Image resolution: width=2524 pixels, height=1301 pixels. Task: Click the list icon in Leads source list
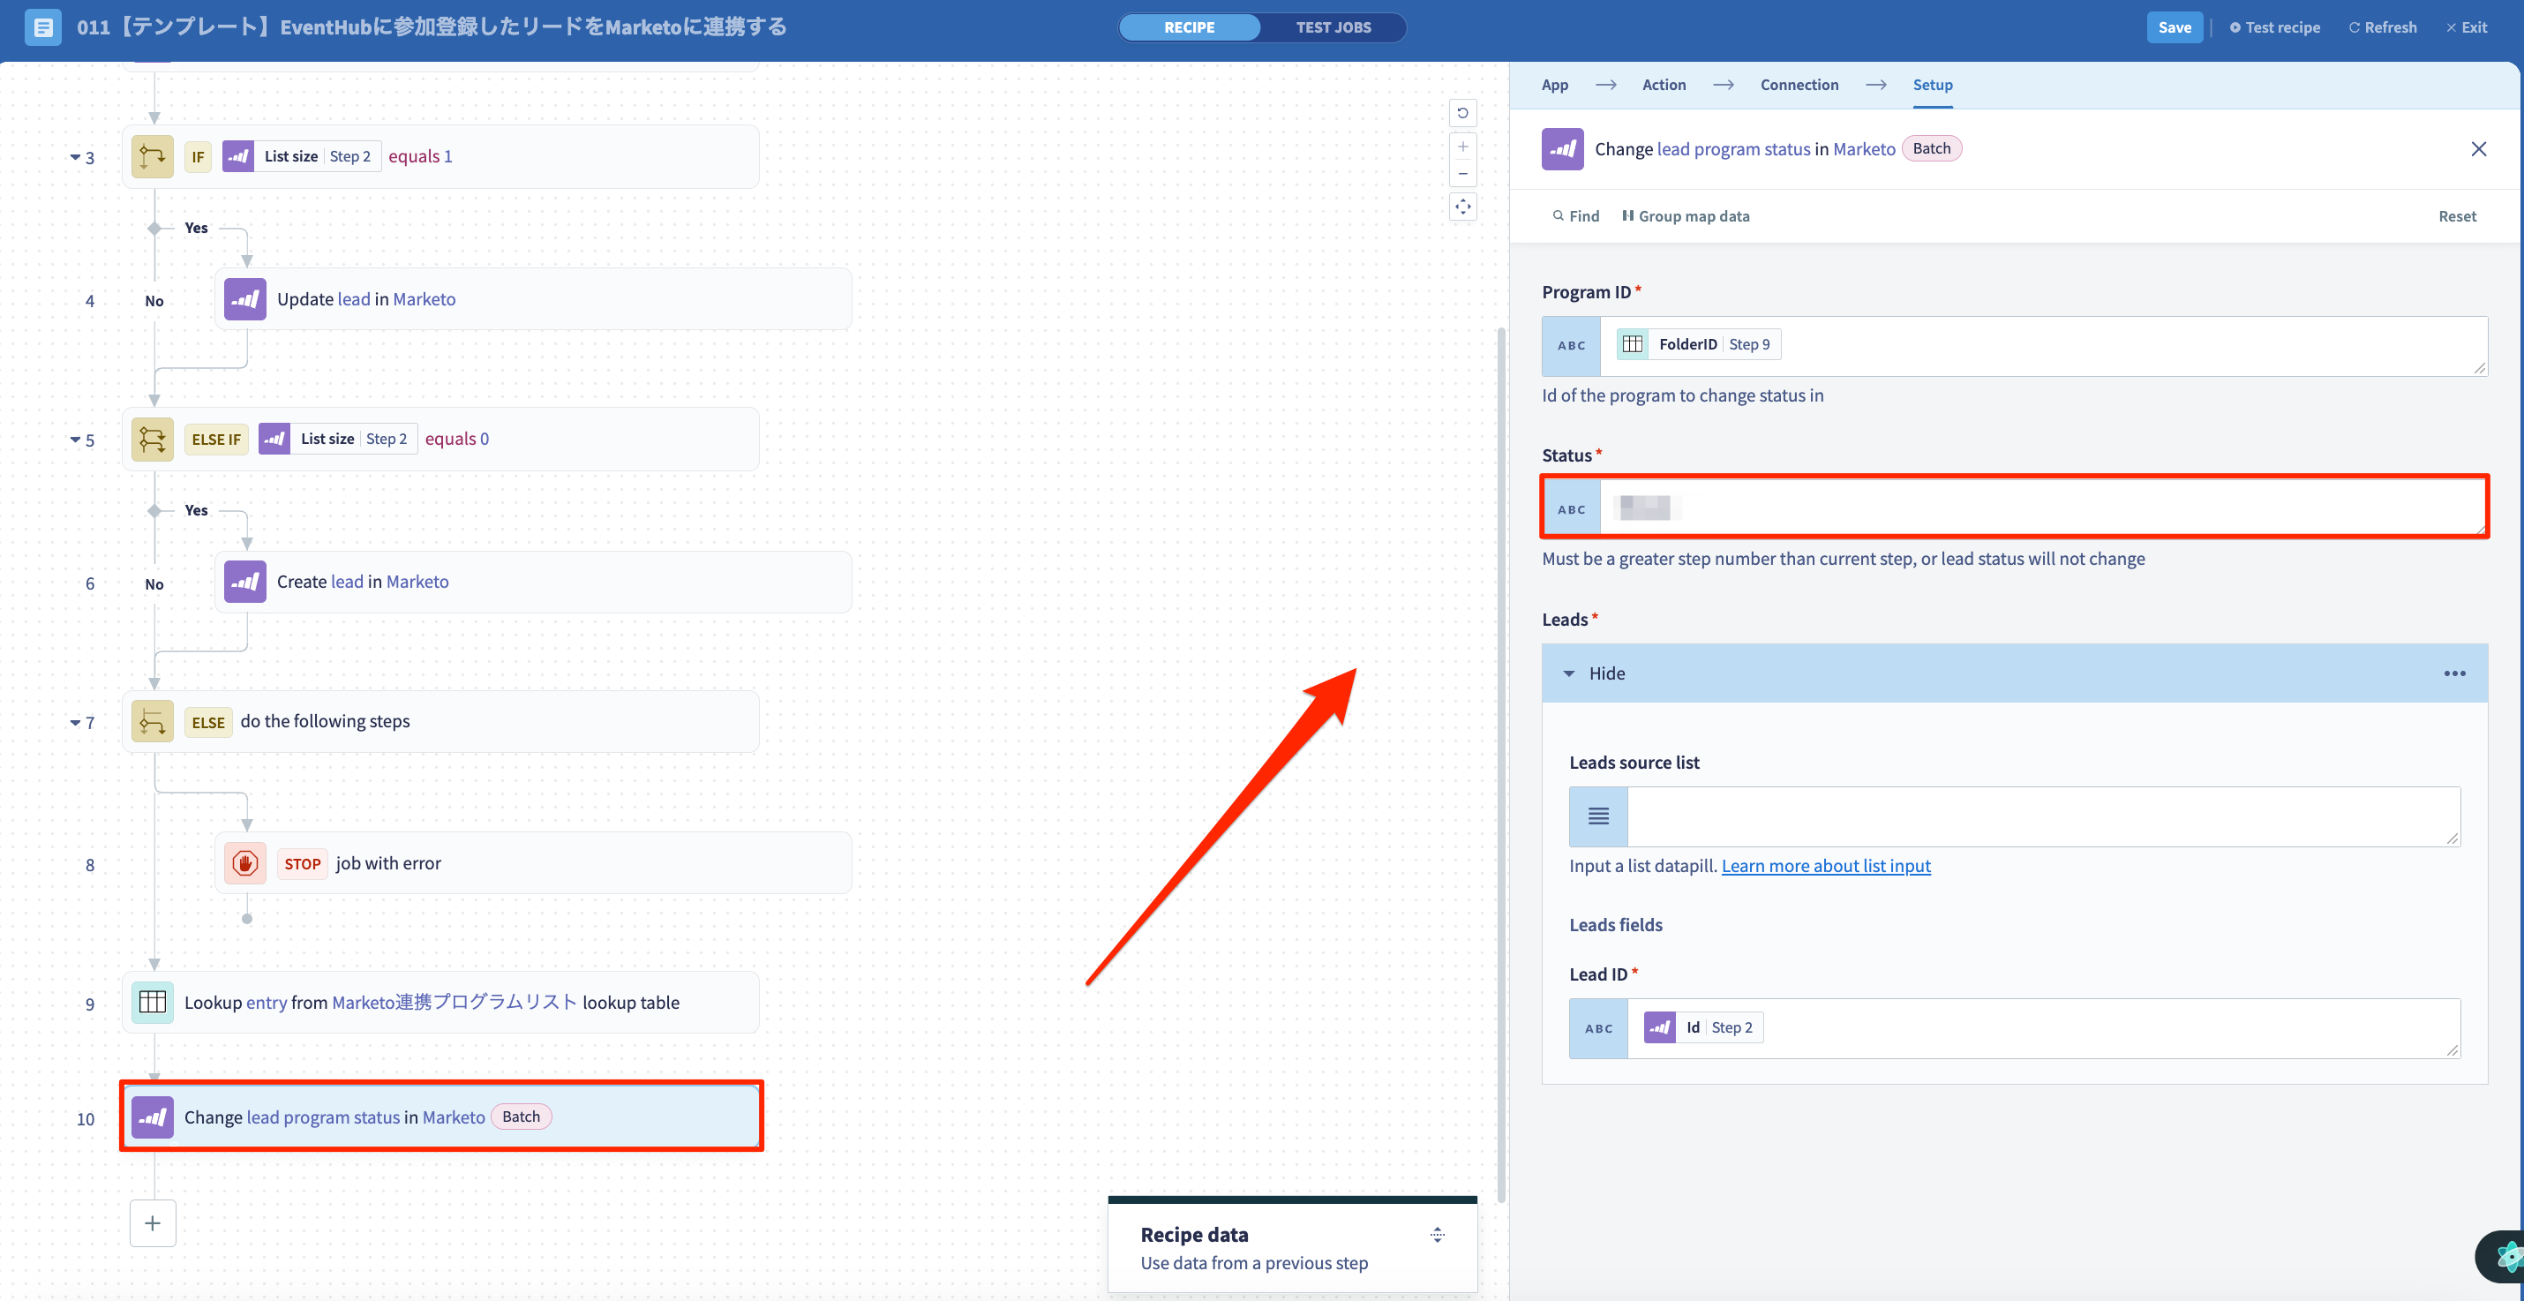(x=1598, y=816)
